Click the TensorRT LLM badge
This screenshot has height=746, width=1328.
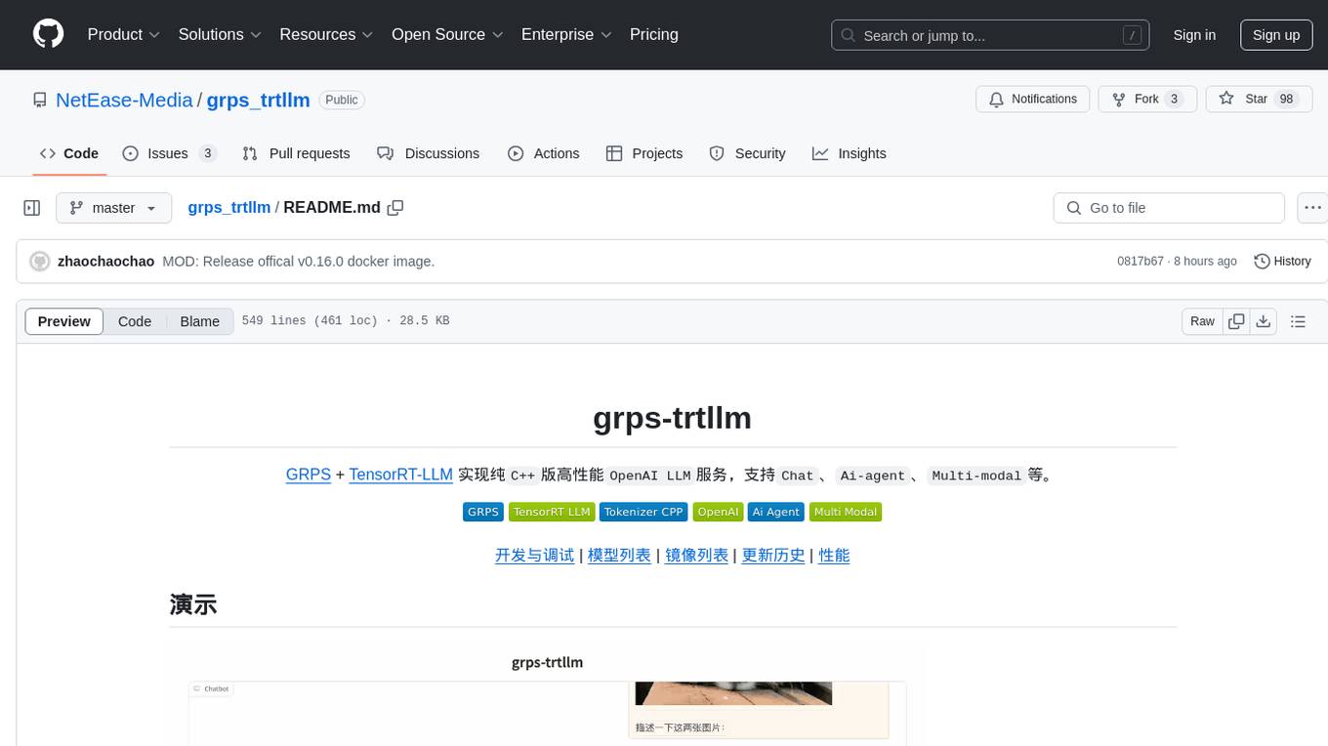click(552, 512)
